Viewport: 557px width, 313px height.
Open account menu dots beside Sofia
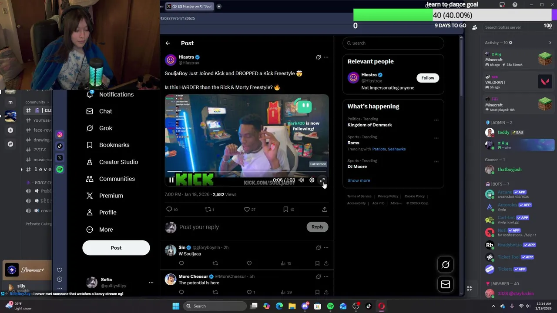click(151, 283)
